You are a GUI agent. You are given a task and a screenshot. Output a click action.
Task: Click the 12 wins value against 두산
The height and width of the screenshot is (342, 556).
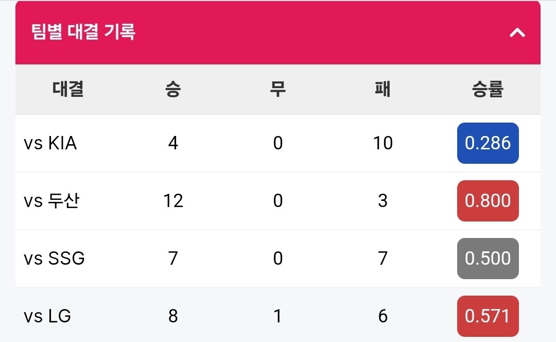click(173, 201)
